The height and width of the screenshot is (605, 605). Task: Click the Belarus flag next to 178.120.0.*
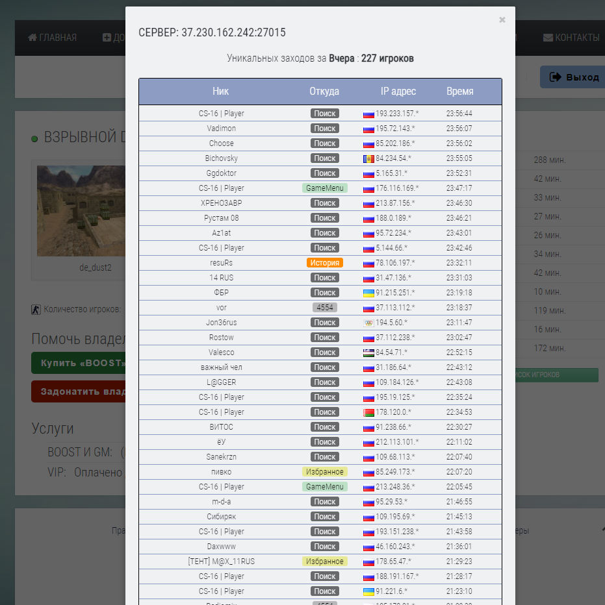click(368, 412)
